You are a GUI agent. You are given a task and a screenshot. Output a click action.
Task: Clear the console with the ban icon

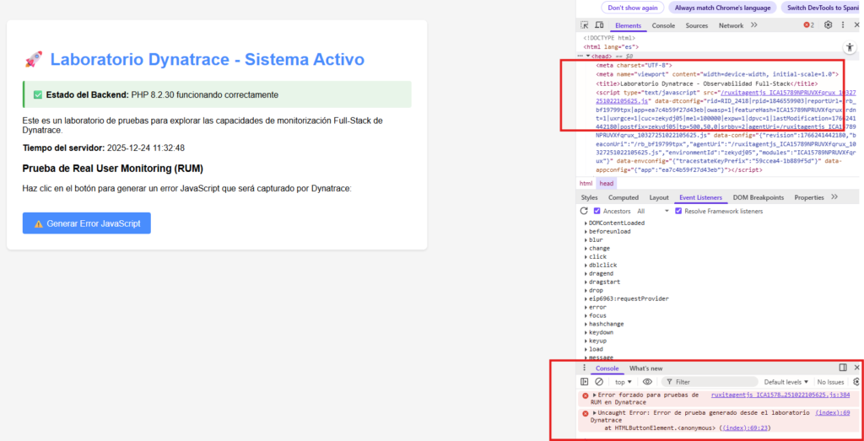(599, 382)
